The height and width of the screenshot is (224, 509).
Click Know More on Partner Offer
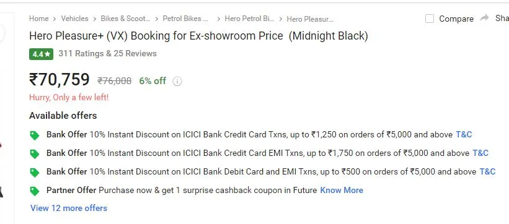pyautogui.click(x=342, y=190)
